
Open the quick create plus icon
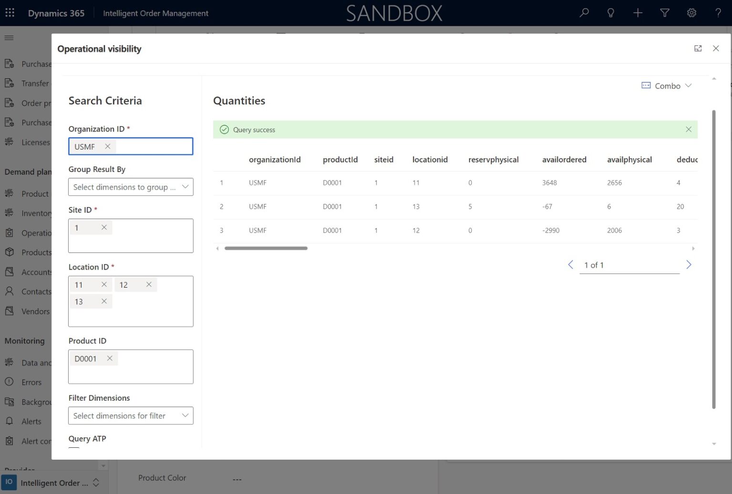[638, 13]
